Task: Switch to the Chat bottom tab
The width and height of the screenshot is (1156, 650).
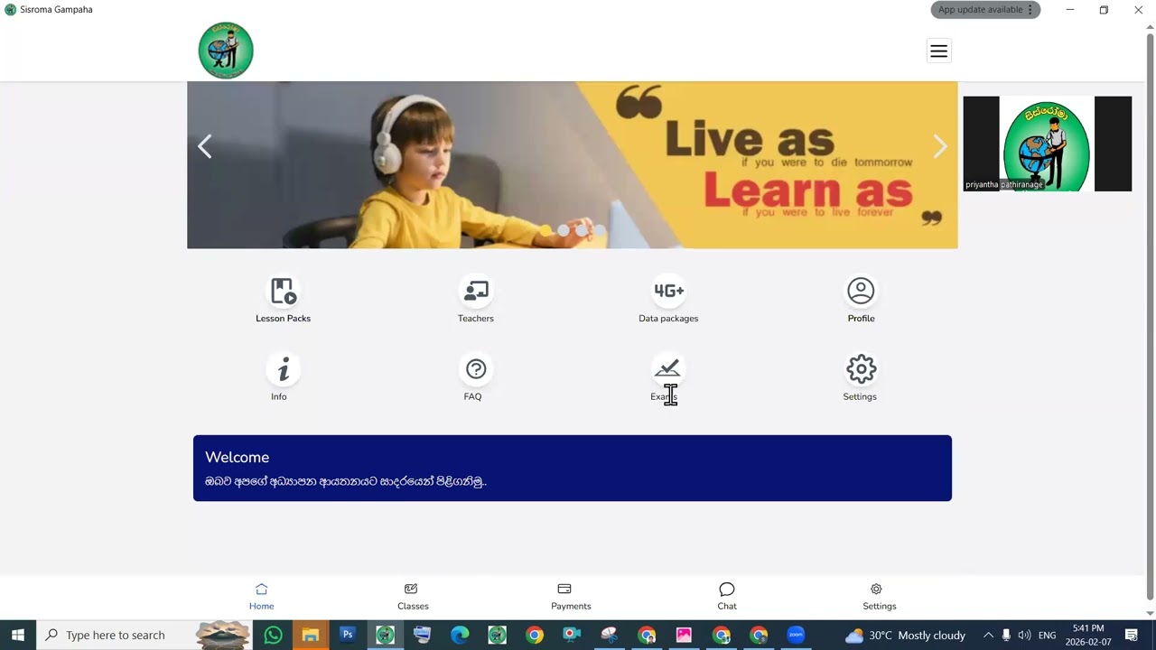Action: tap(727, 597)
